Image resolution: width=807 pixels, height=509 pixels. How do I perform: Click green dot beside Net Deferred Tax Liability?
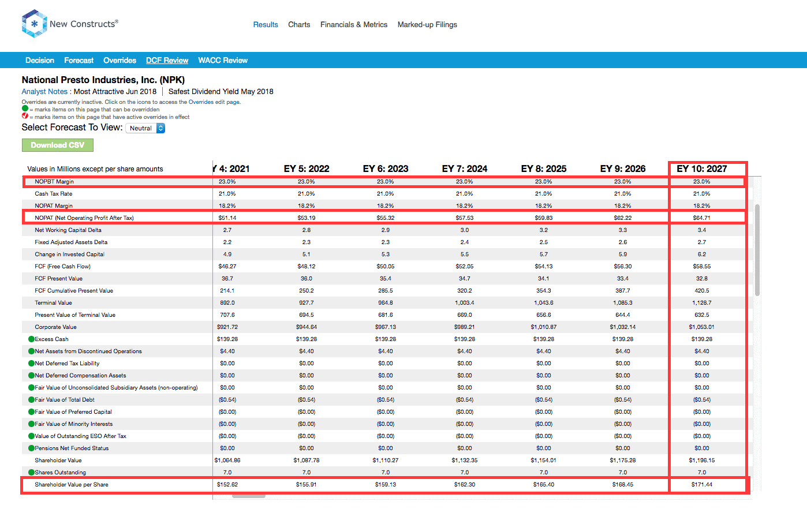point(31,364)
